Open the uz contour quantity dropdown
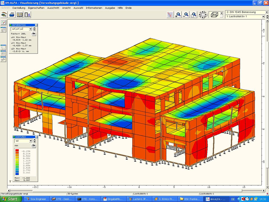Image resolution: width=269 pixels, height=202 pixels. point(30,141)
